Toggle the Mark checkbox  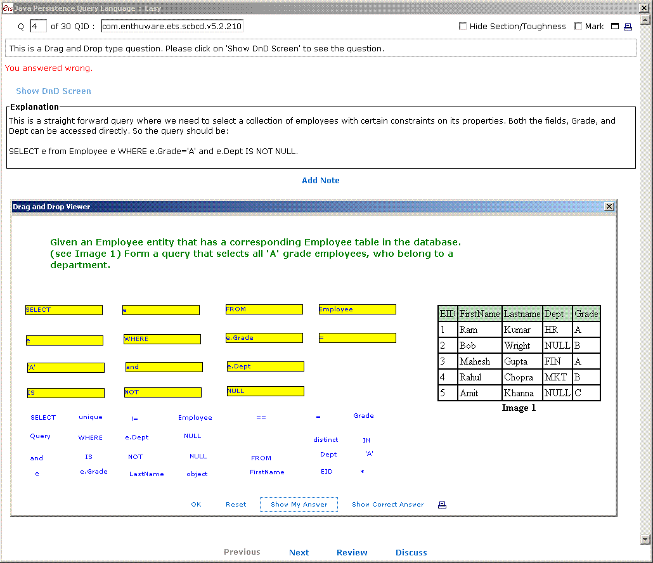[578, 26]
